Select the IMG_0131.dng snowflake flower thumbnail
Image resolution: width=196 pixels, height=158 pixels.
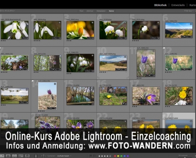[146, 30]
